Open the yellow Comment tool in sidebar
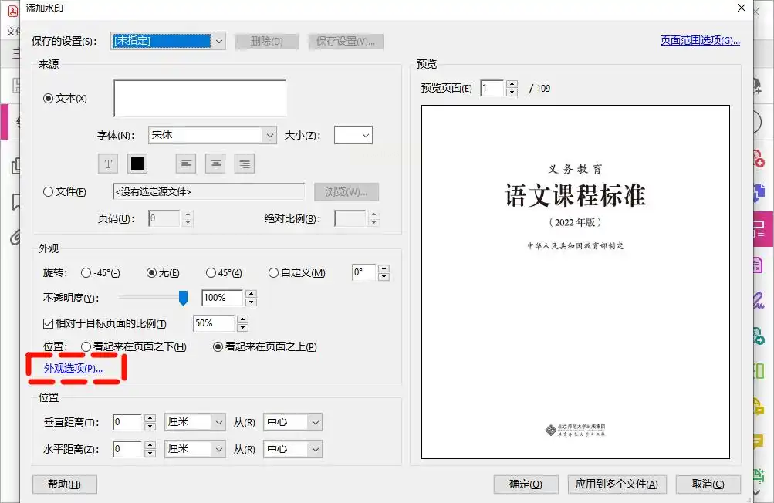Image resolution: width=774 pixels, height=503 pixels. [759, 441]
